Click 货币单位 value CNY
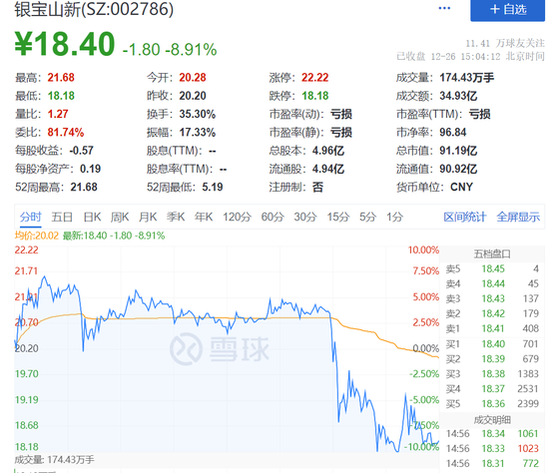Viewport: 549px width, 473px height. (461, 187)
